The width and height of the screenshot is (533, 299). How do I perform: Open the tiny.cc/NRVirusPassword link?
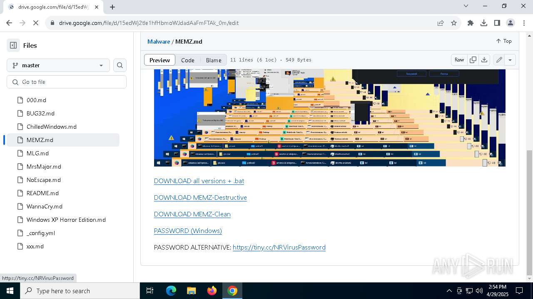279,248
